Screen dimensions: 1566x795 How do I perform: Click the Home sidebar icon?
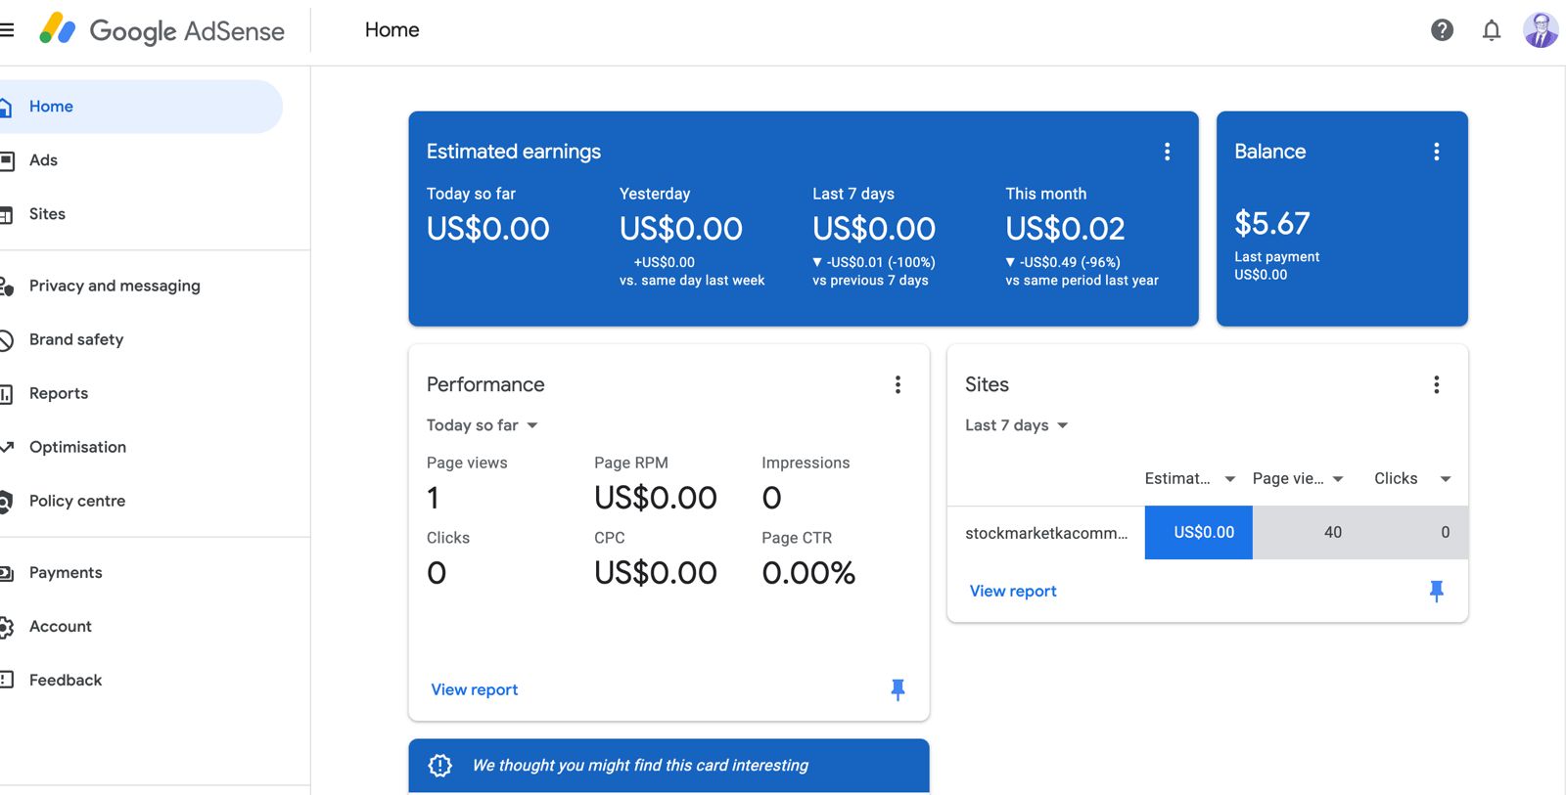pos(6,107)
